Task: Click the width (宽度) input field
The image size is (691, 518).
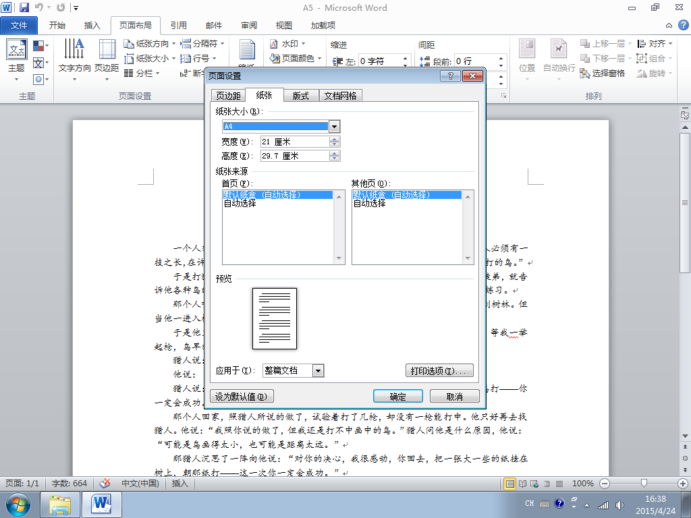Action: [x=295, y=142]
